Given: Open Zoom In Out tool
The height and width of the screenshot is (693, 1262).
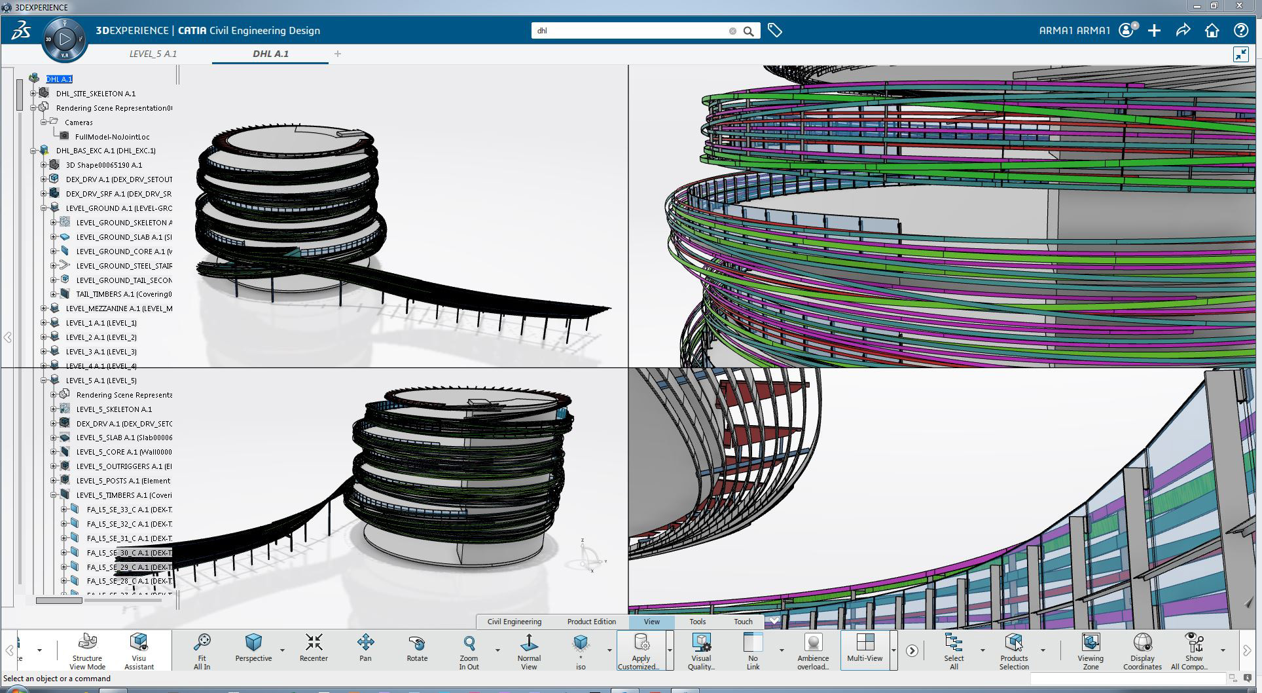Looking at the screenshot, I should (469, 650).
